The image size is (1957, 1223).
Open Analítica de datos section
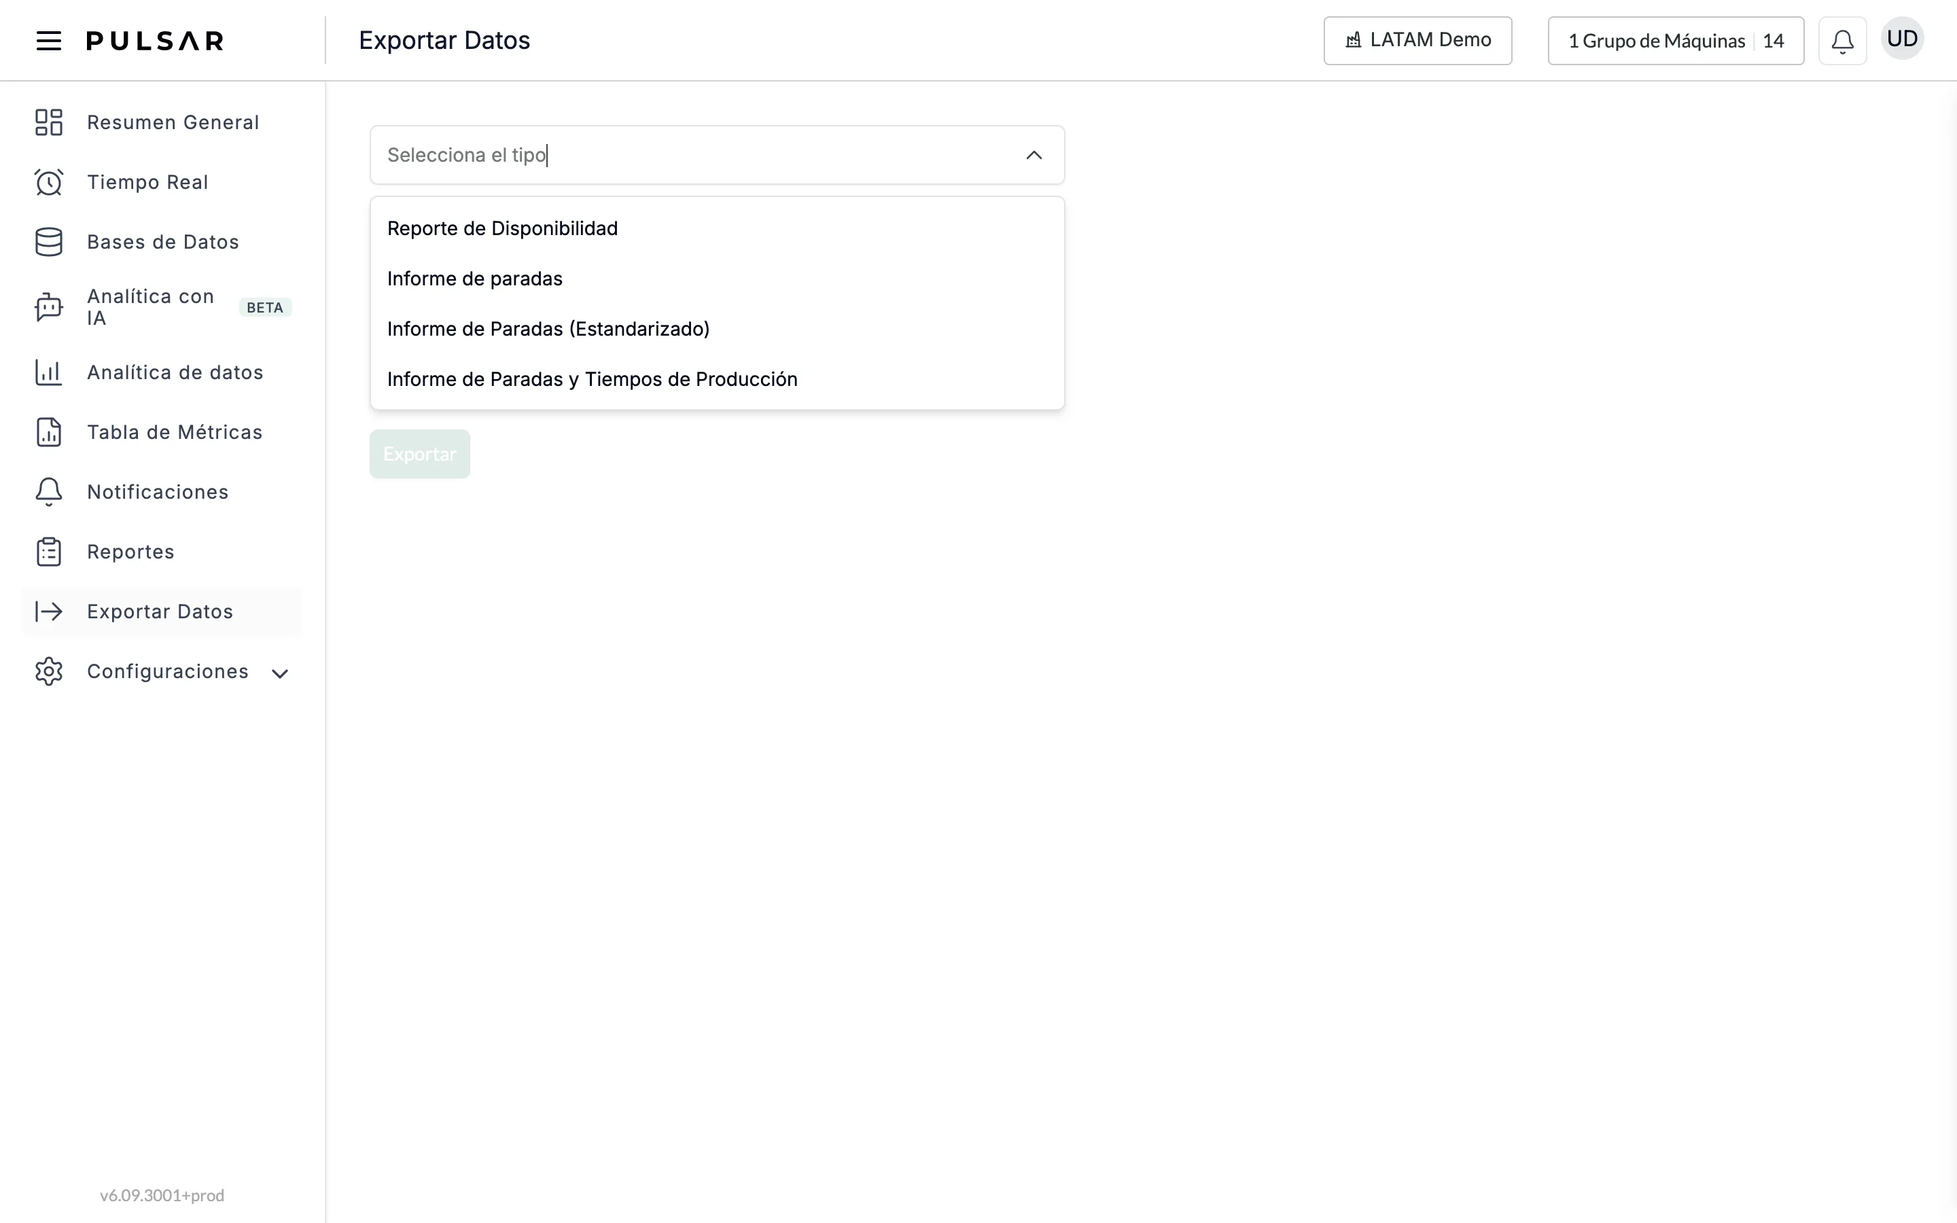point(175,372)
